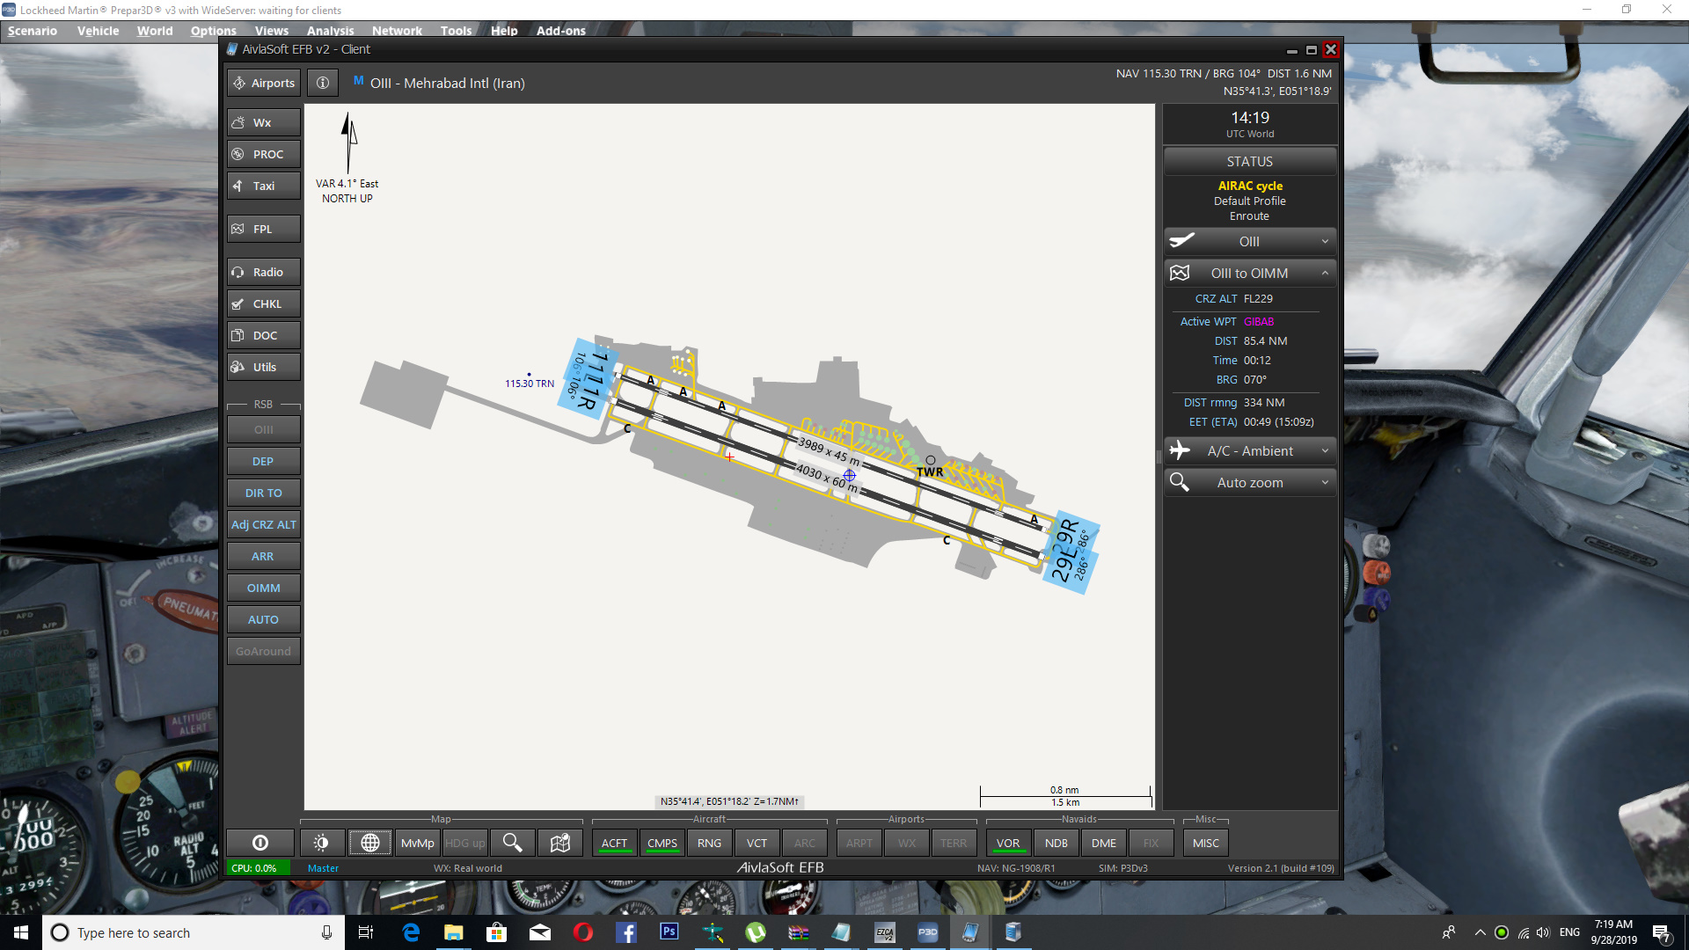
Task: Click the 115.30 TRN VOR label
Action: [530, 384]
